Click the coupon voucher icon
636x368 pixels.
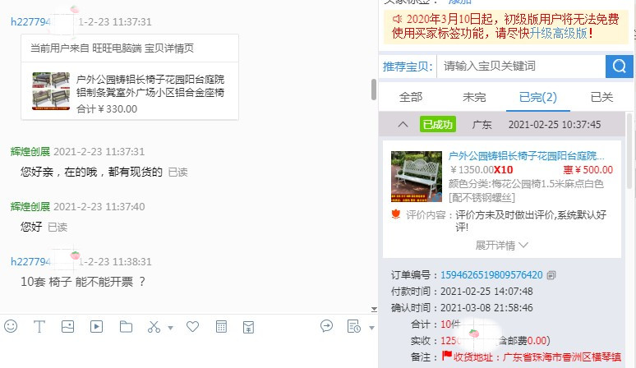pos(249,327)
